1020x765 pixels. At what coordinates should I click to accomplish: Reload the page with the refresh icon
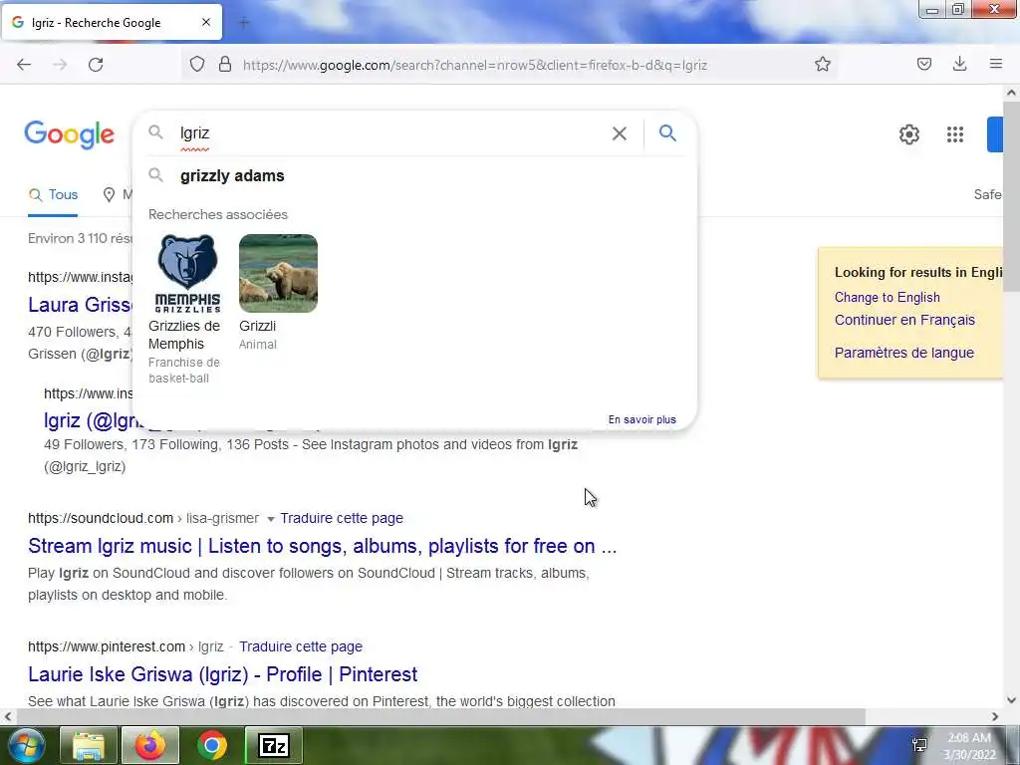(96, 65)
